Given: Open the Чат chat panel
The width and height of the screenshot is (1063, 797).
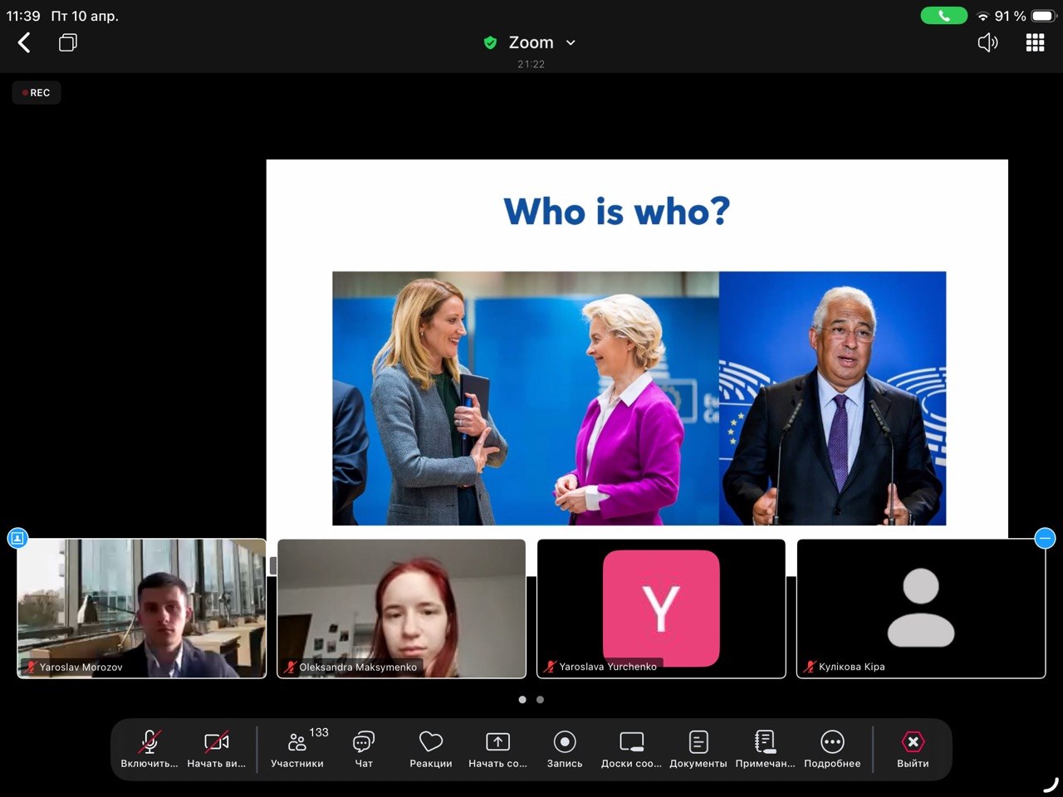Looking at the screenshot, I should tap(364, 742).
